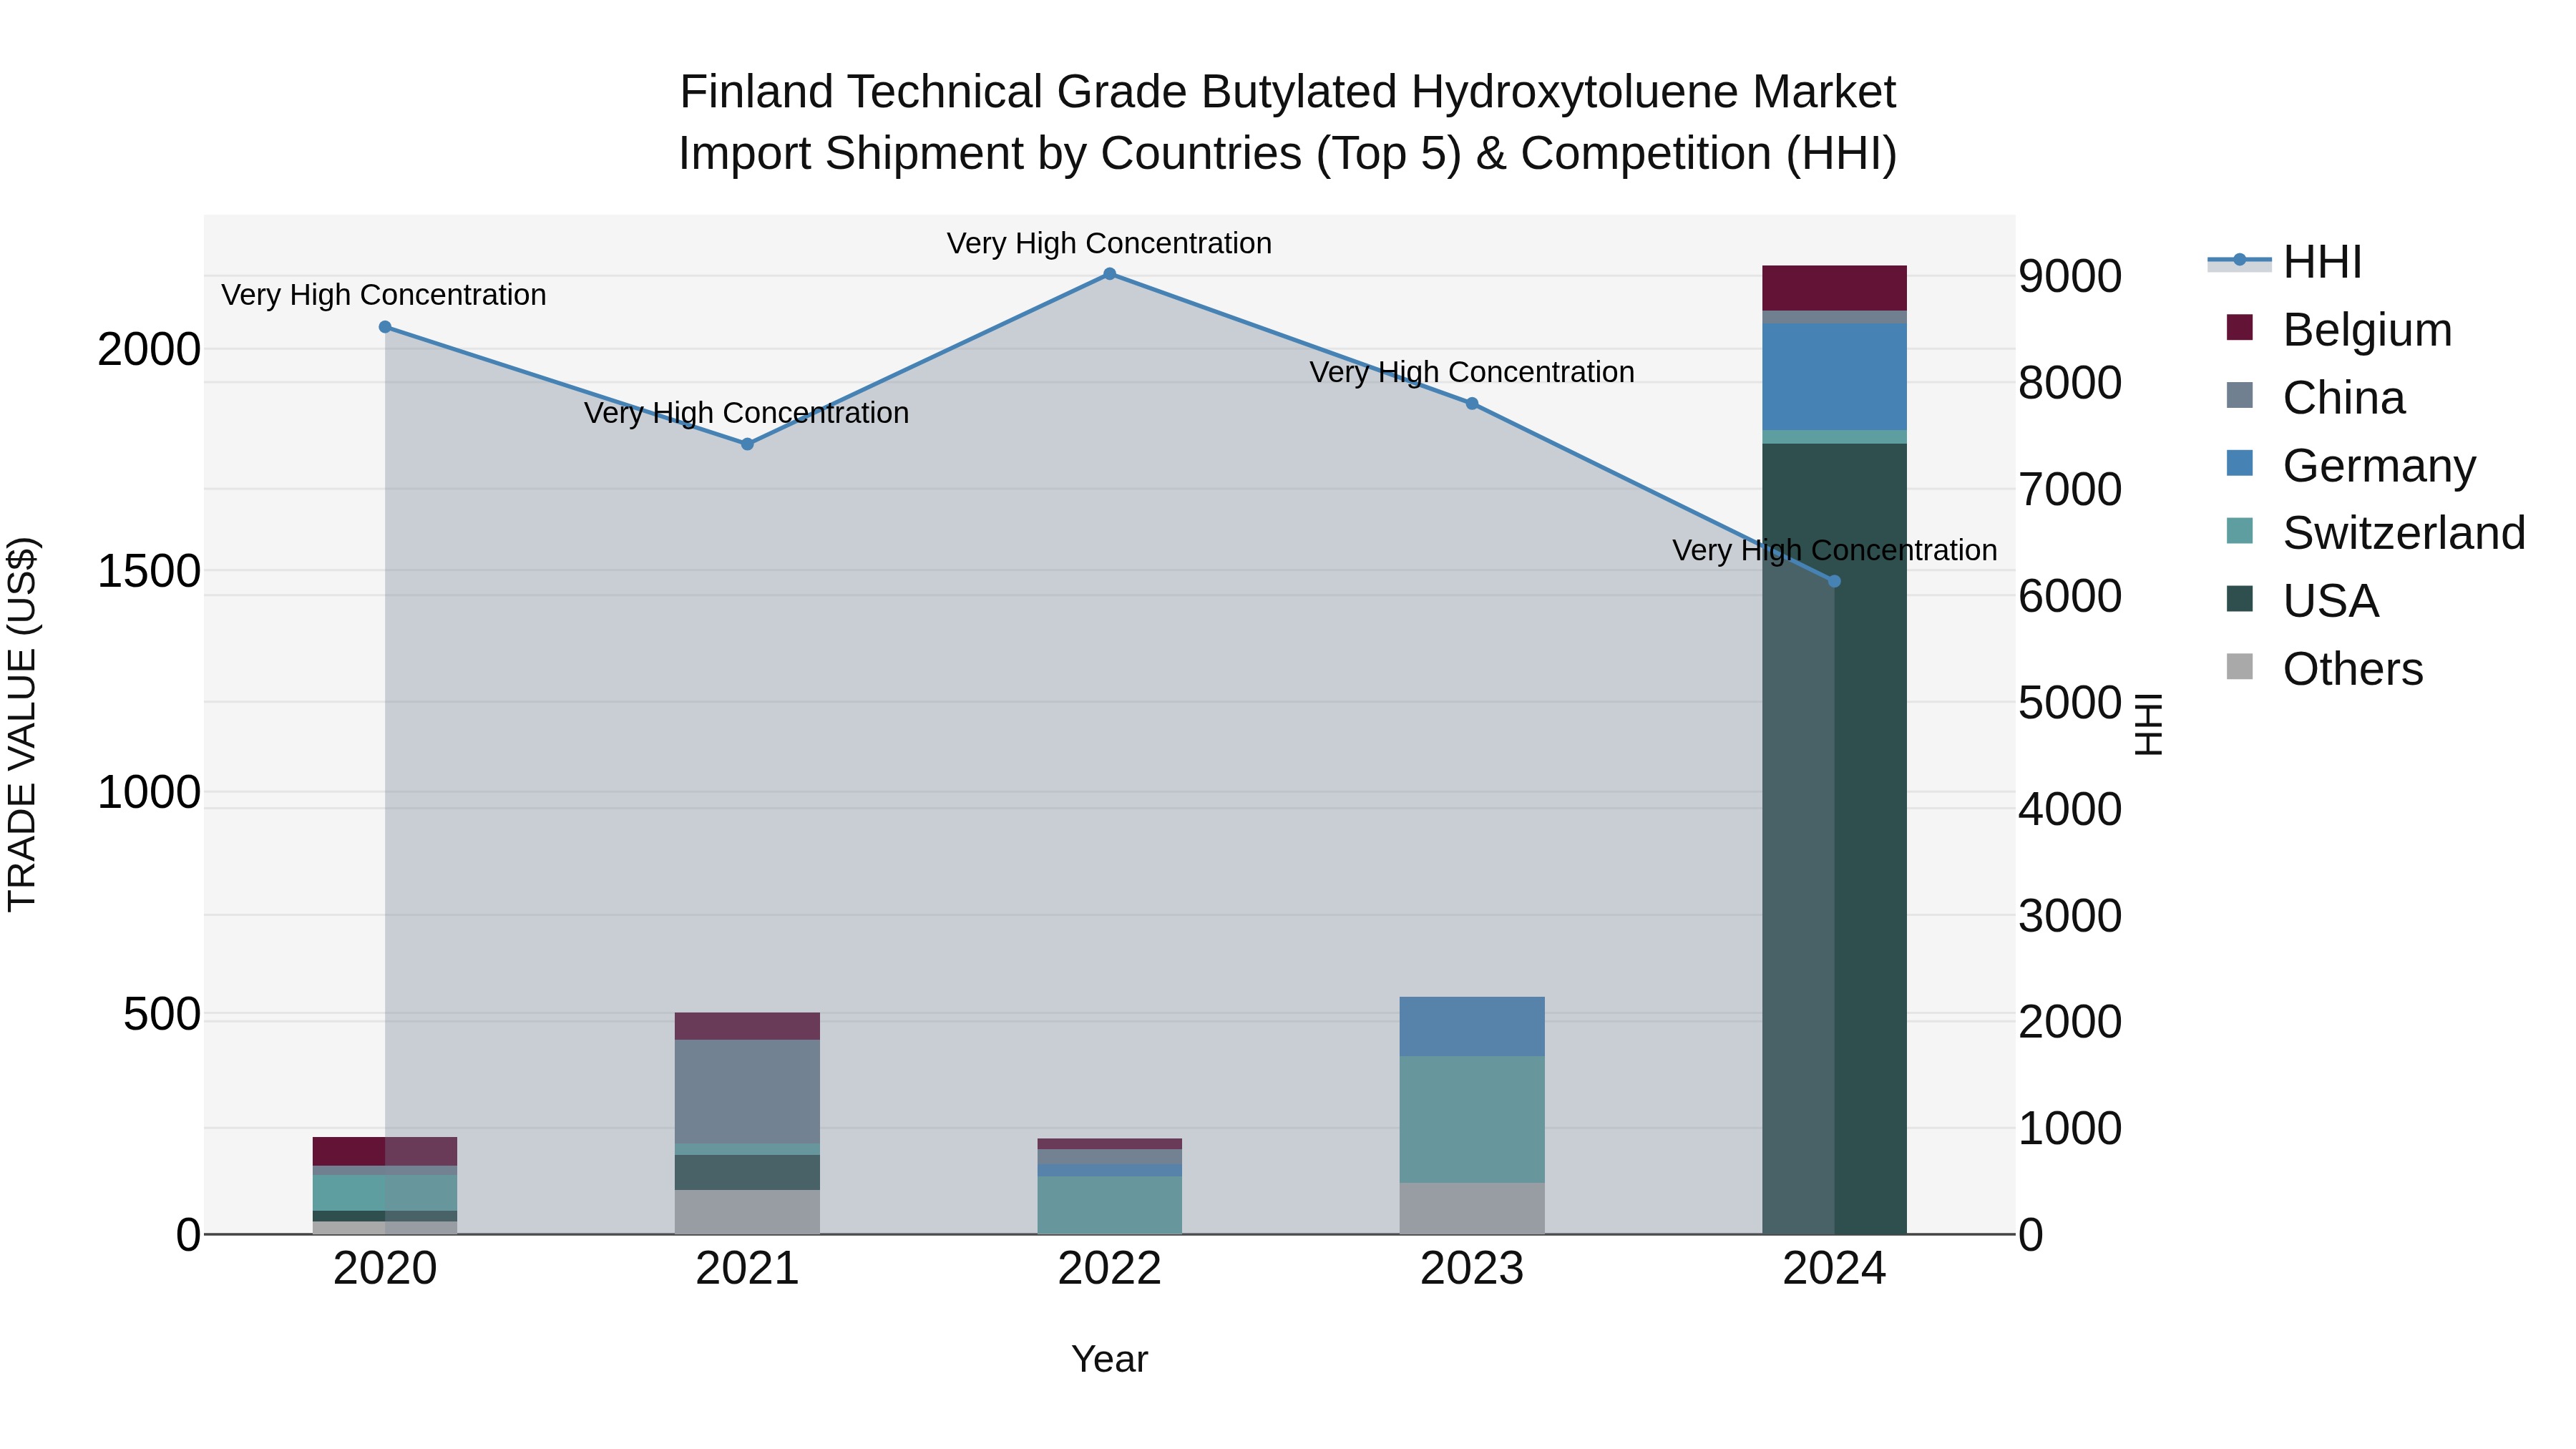Click the Others segment of 2021 bar
This screenshot has width=2576, height=1449.
747,1212
